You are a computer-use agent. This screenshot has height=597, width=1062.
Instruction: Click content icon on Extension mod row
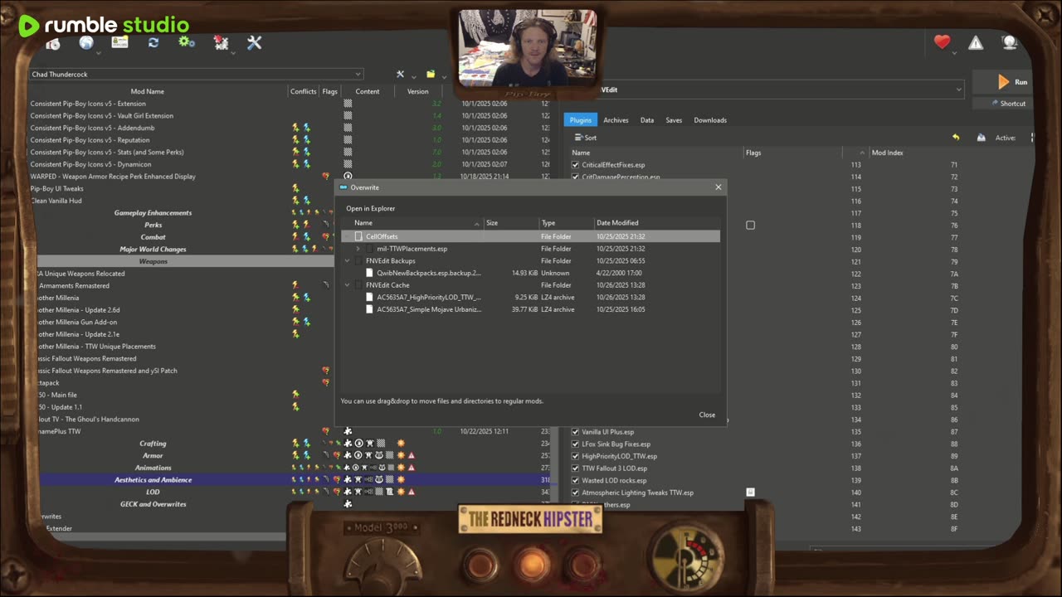coord(348,104)
